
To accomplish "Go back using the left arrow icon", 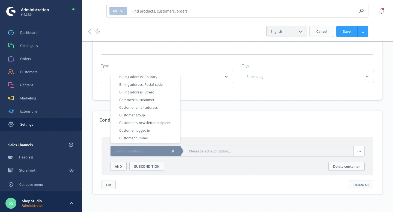I will point(90,31).
